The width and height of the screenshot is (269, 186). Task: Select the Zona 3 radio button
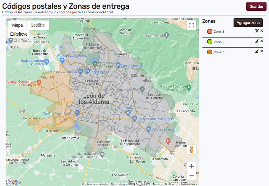[x=205, y=52]
